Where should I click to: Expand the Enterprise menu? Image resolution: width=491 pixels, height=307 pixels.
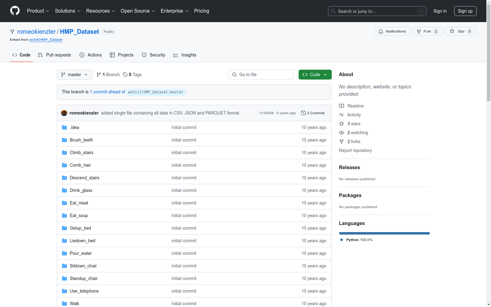175,11
